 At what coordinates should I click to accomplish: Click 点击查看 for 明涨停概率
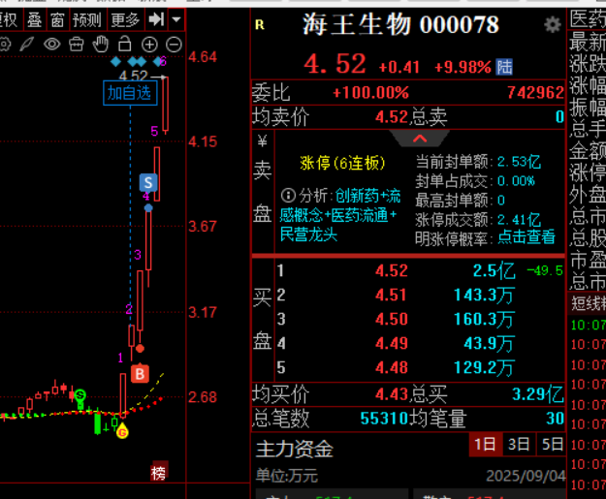point(526,237)
